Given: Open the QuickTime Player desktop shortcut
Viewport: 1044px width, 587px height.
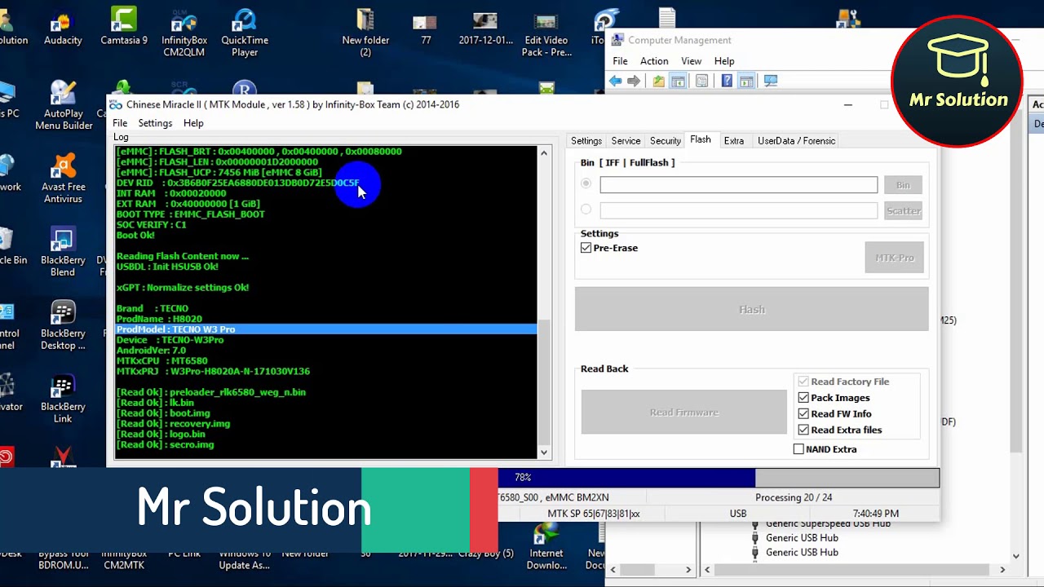Looking at the screenshot, I should [245, 33].
